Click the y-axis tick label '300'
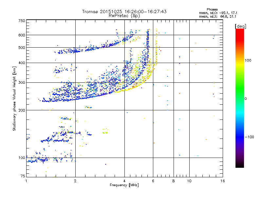 pos(22,83)
